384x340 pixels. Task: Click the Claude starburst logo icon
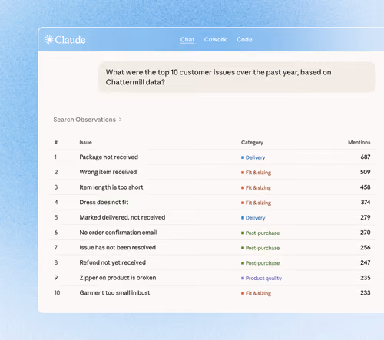coord(49,40)
